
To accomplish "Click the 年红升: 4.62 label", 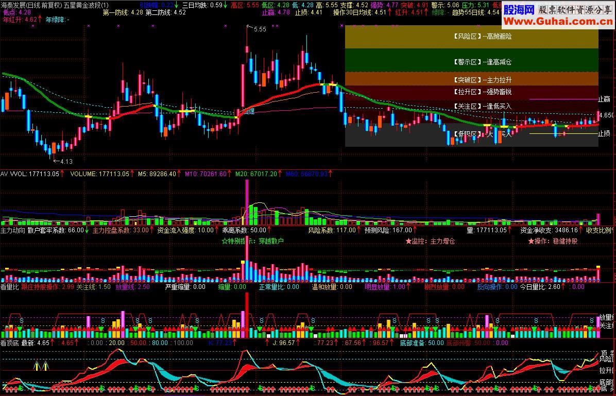I will tap(21, 19).
